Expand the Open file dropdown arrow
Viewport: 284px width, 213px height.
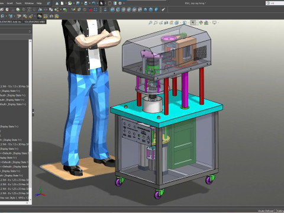(x=73, y=4)
